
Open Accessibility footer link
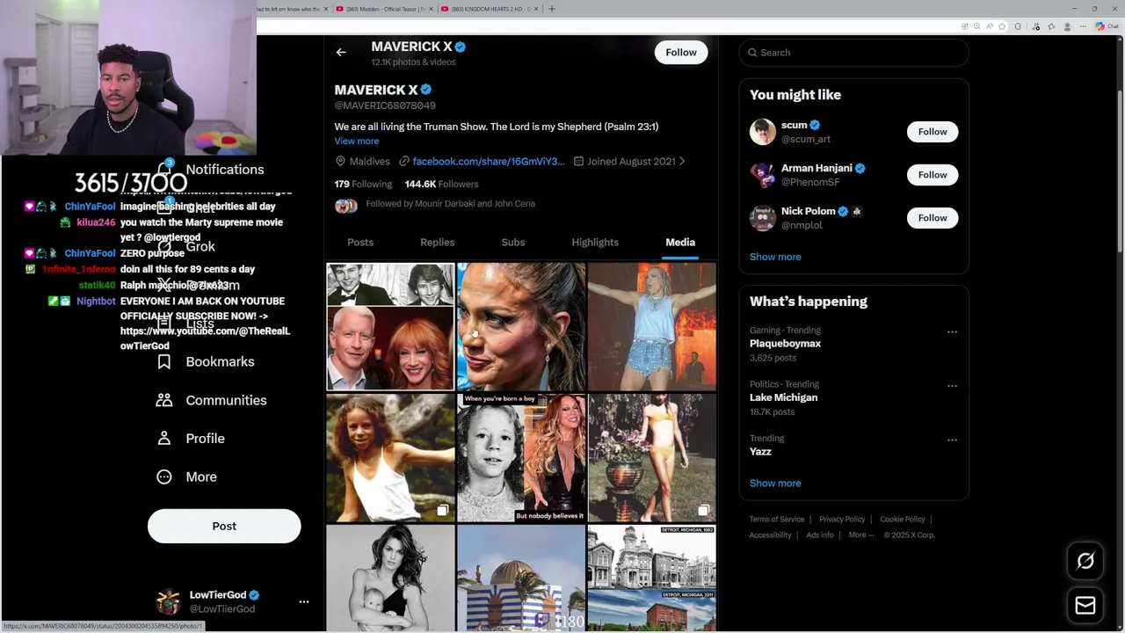(770, 535)
